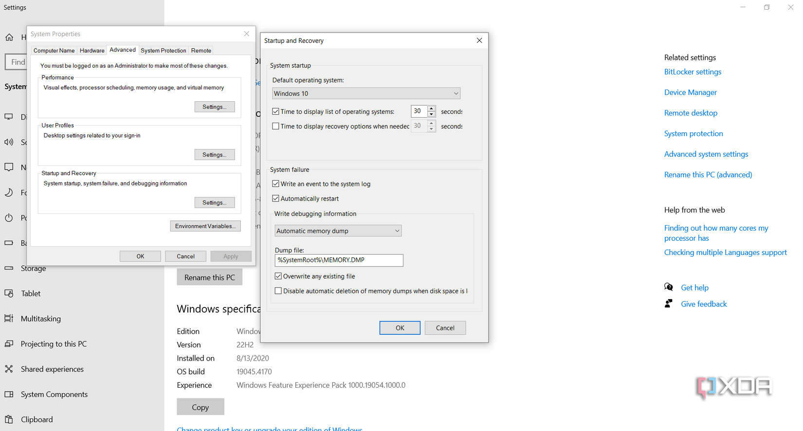Open BitLocker settings link
The height and width of the screenshot is (431, 803).
[693, 72]
